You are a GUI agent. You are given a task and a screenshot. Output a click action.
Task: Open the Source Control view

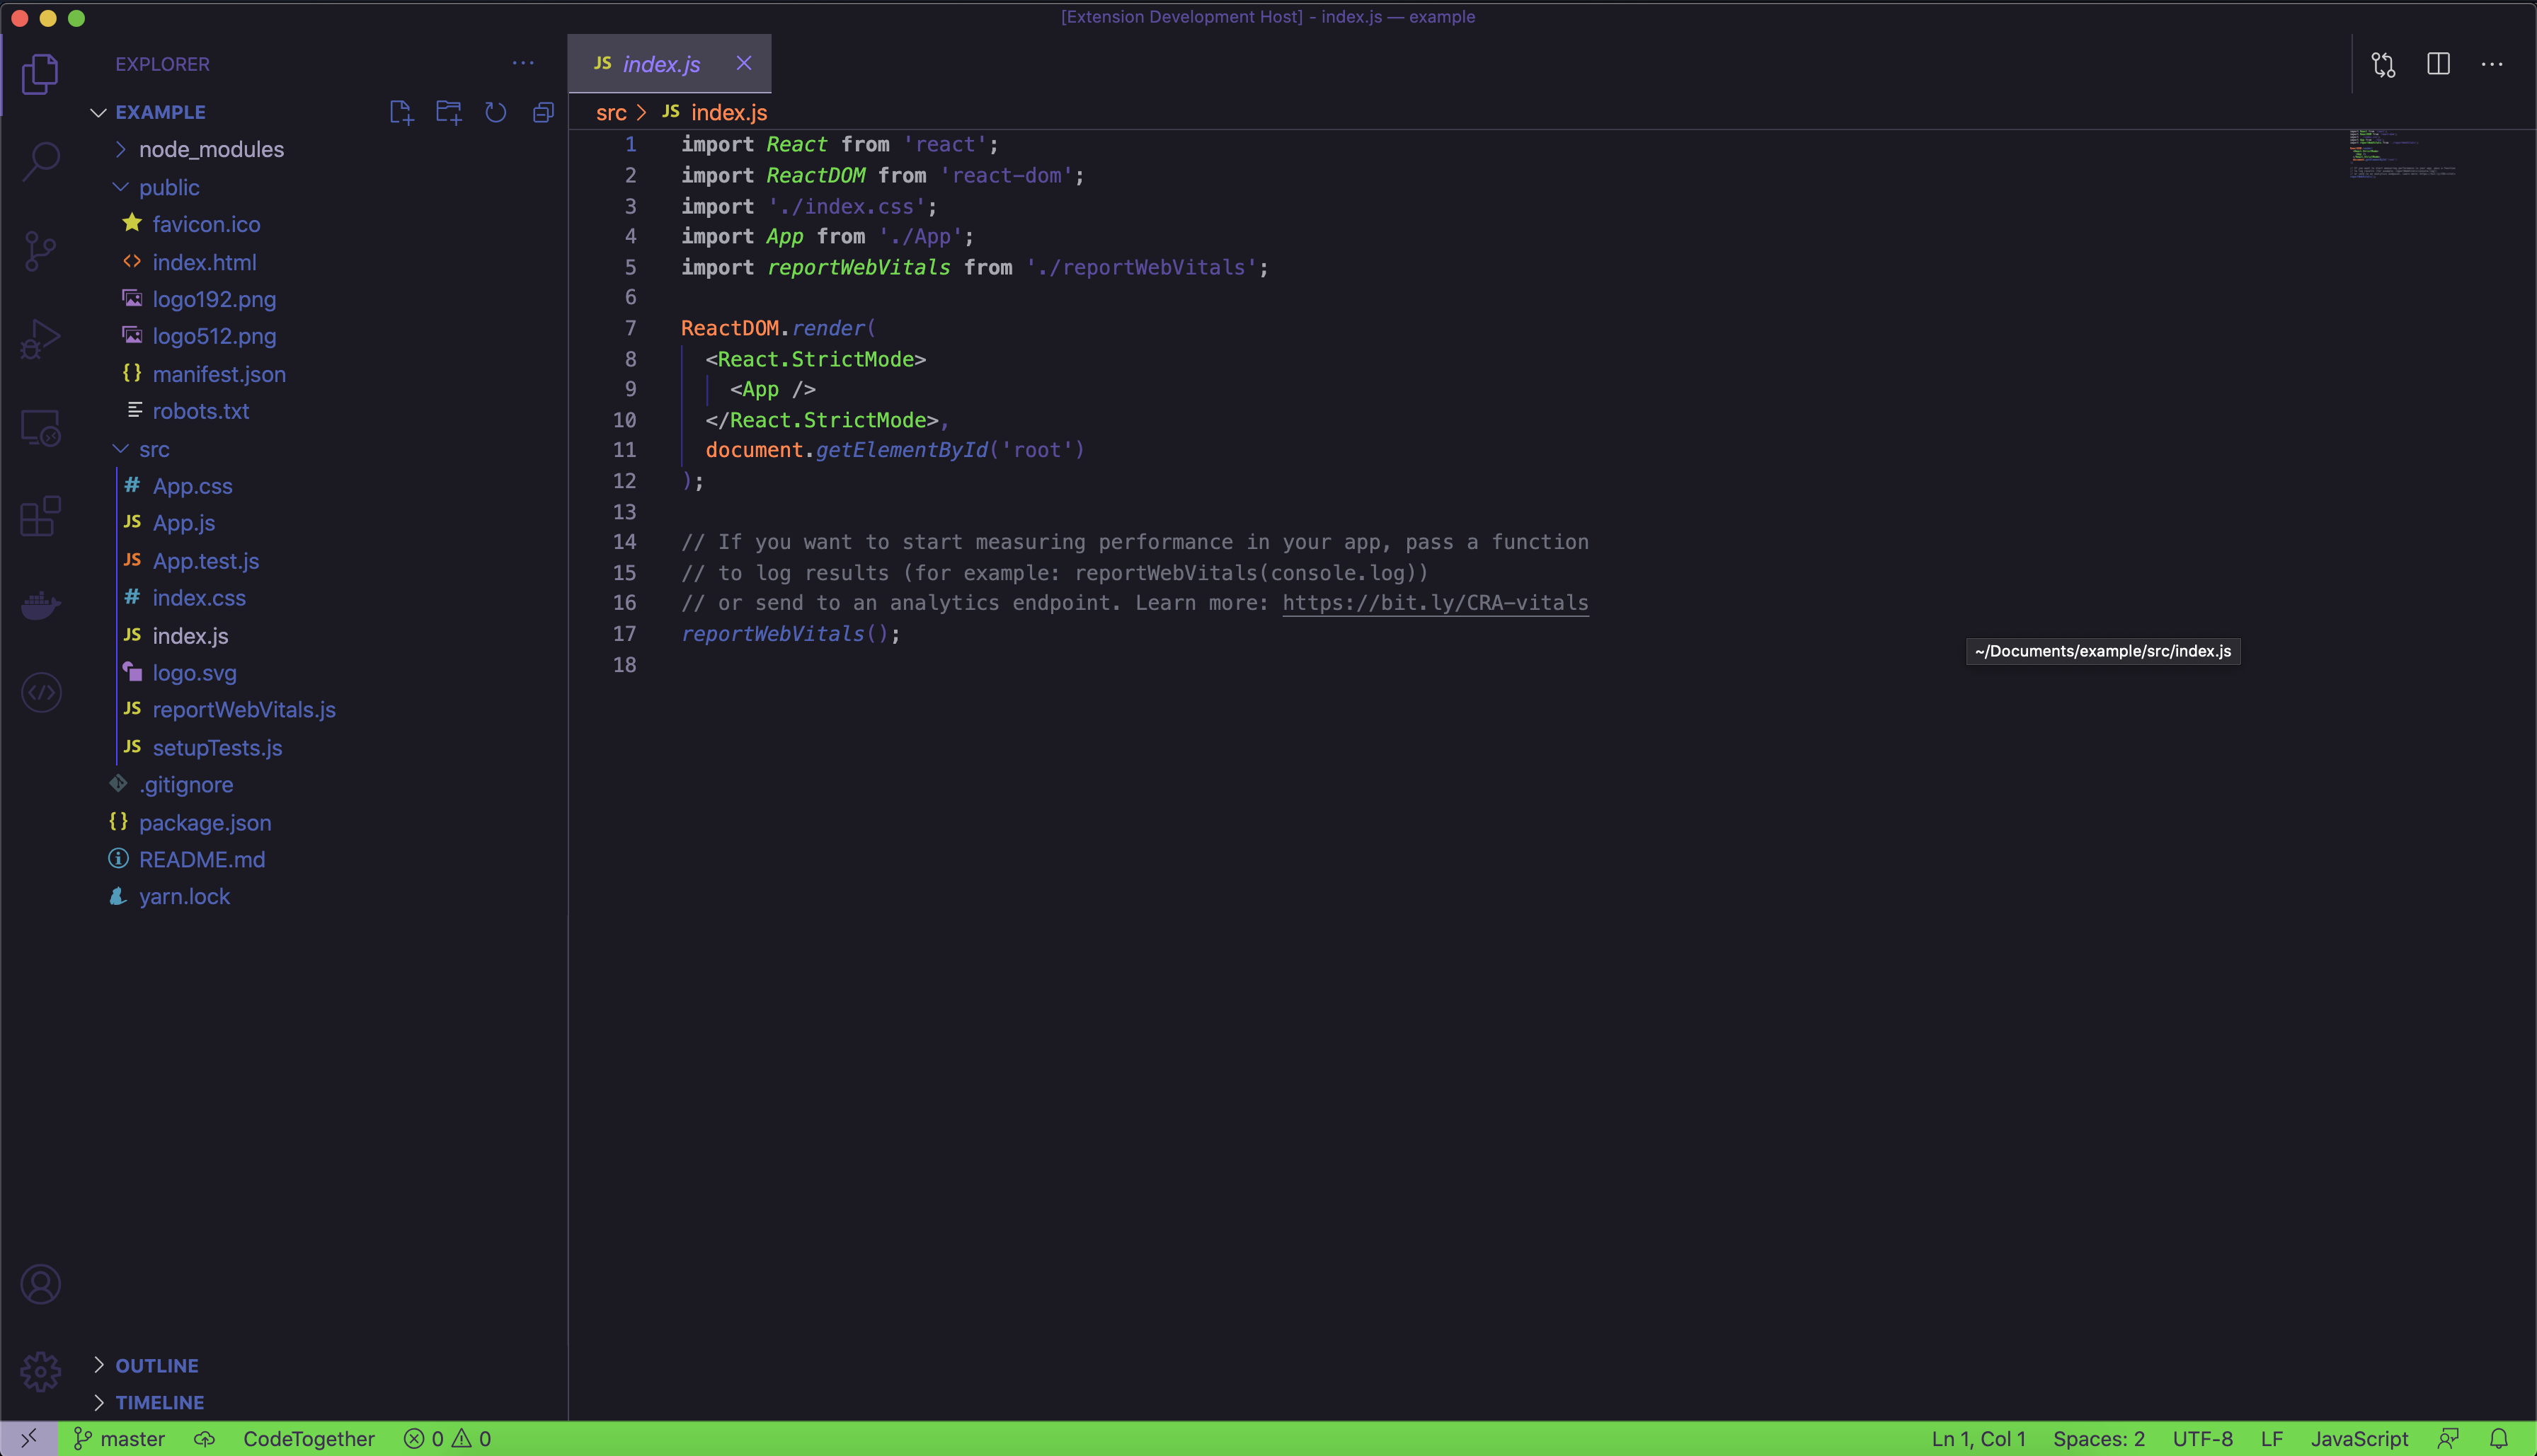41,250
